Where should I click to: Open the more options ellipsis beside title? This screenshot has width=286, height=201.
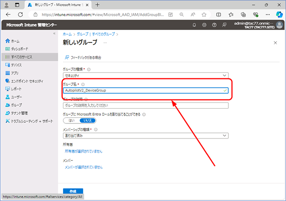click(105, 43)
